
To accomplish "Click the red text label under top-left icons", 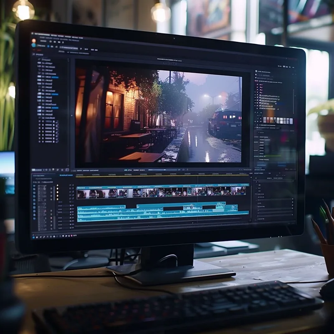I will [x=39, y=50].
